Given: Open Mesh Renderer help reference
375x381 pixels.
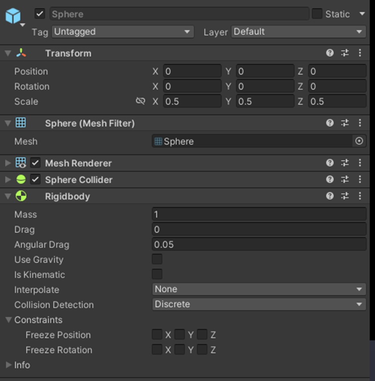Looking at the screenshot, I should [x=330, y=163].
